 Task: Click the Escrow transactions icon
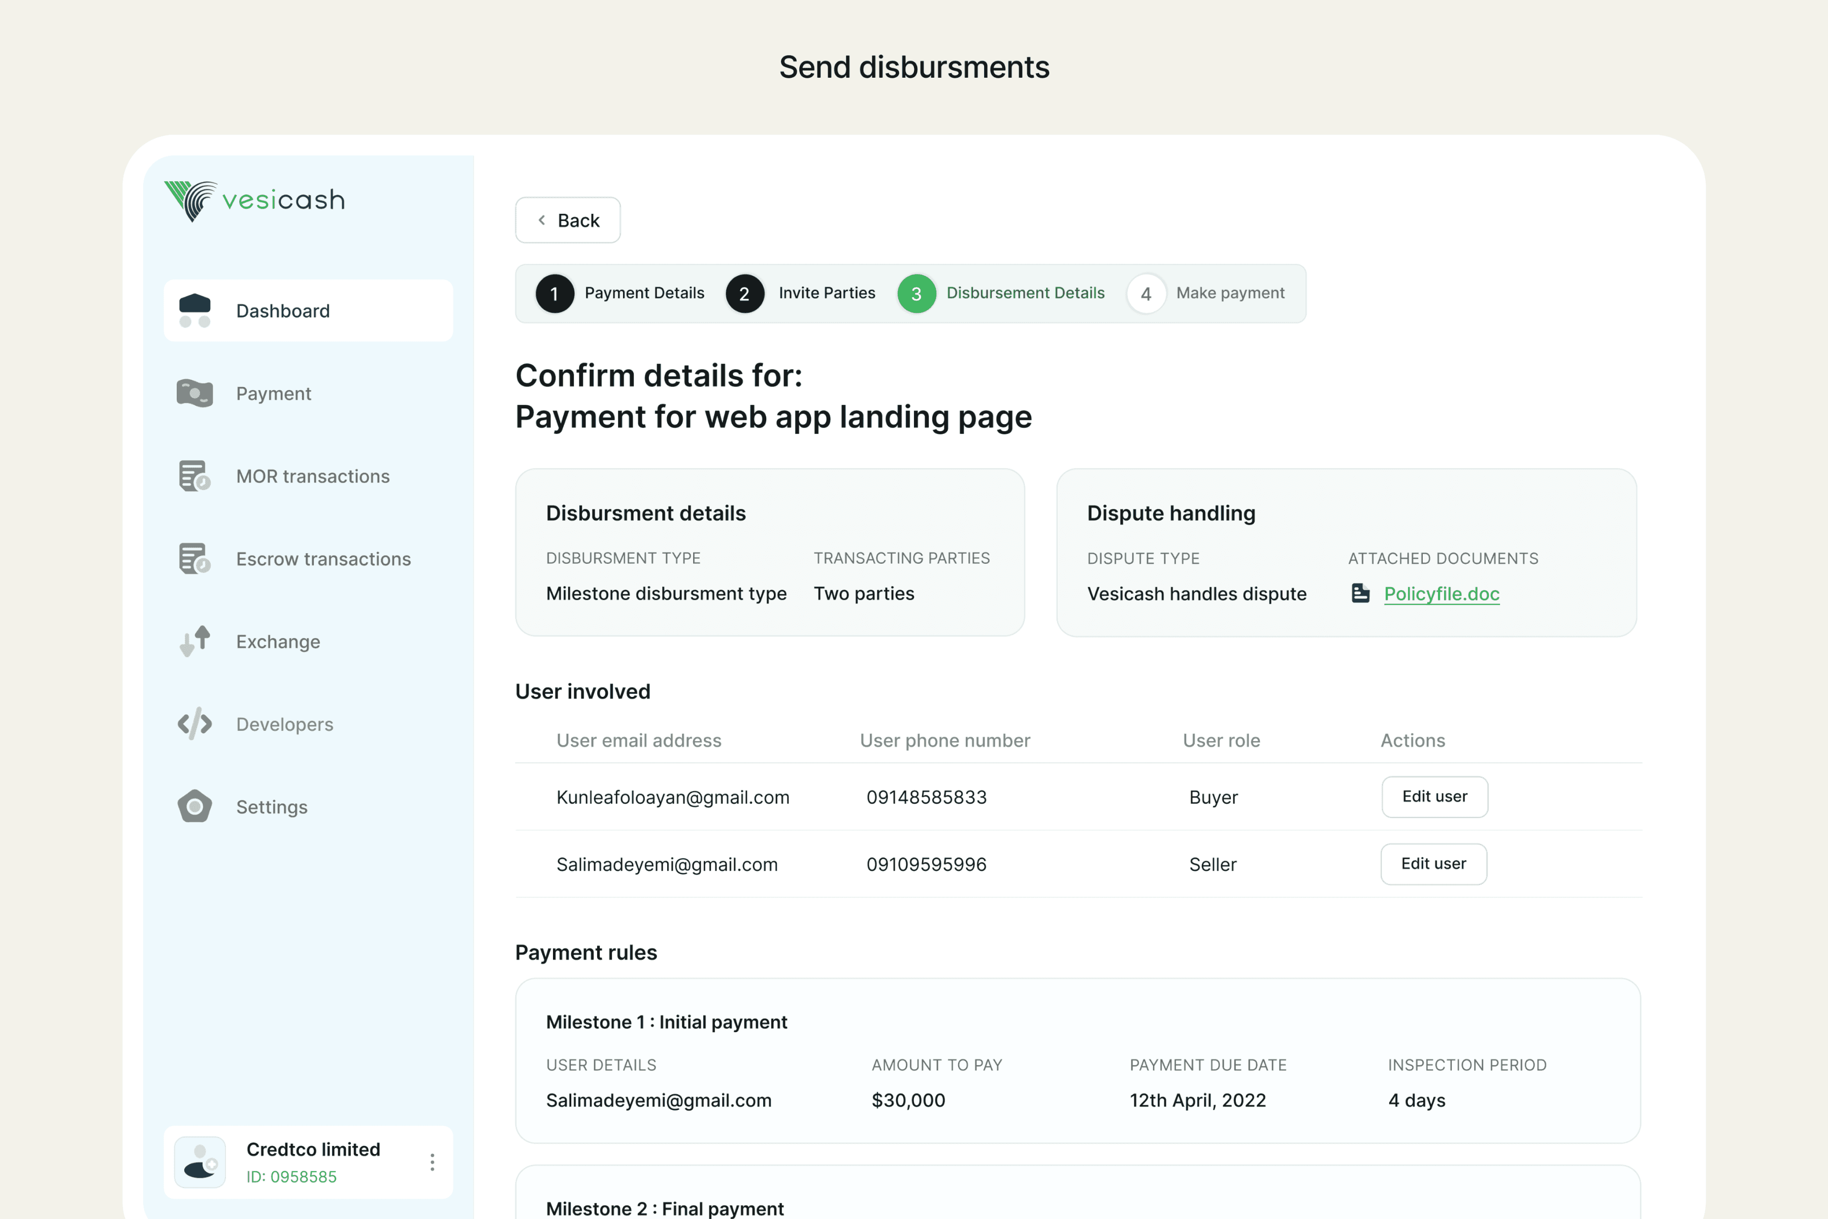pos(194,558)
